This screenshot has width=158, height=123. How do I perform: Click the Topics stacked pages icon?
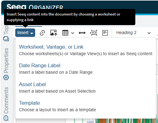click(x=6, y=39)
